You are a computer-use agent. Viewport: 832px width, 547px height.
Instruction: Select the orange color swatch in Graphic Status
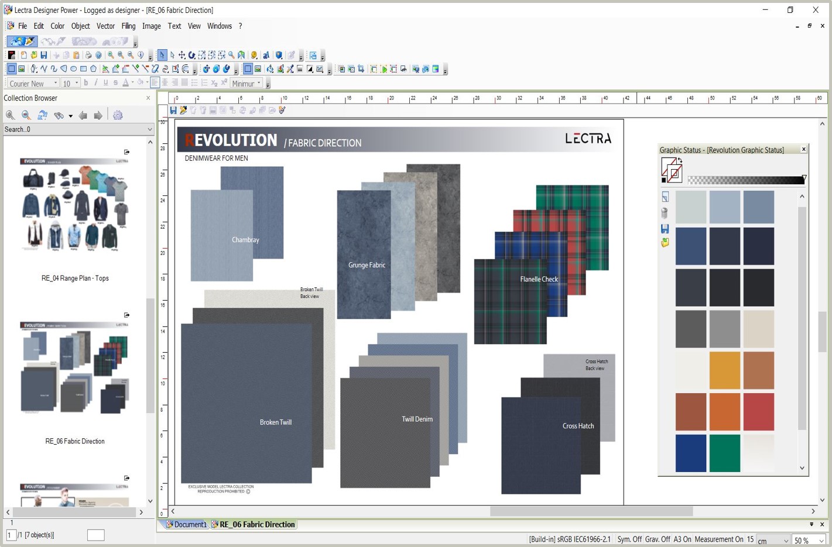click(x=724, y=412)
